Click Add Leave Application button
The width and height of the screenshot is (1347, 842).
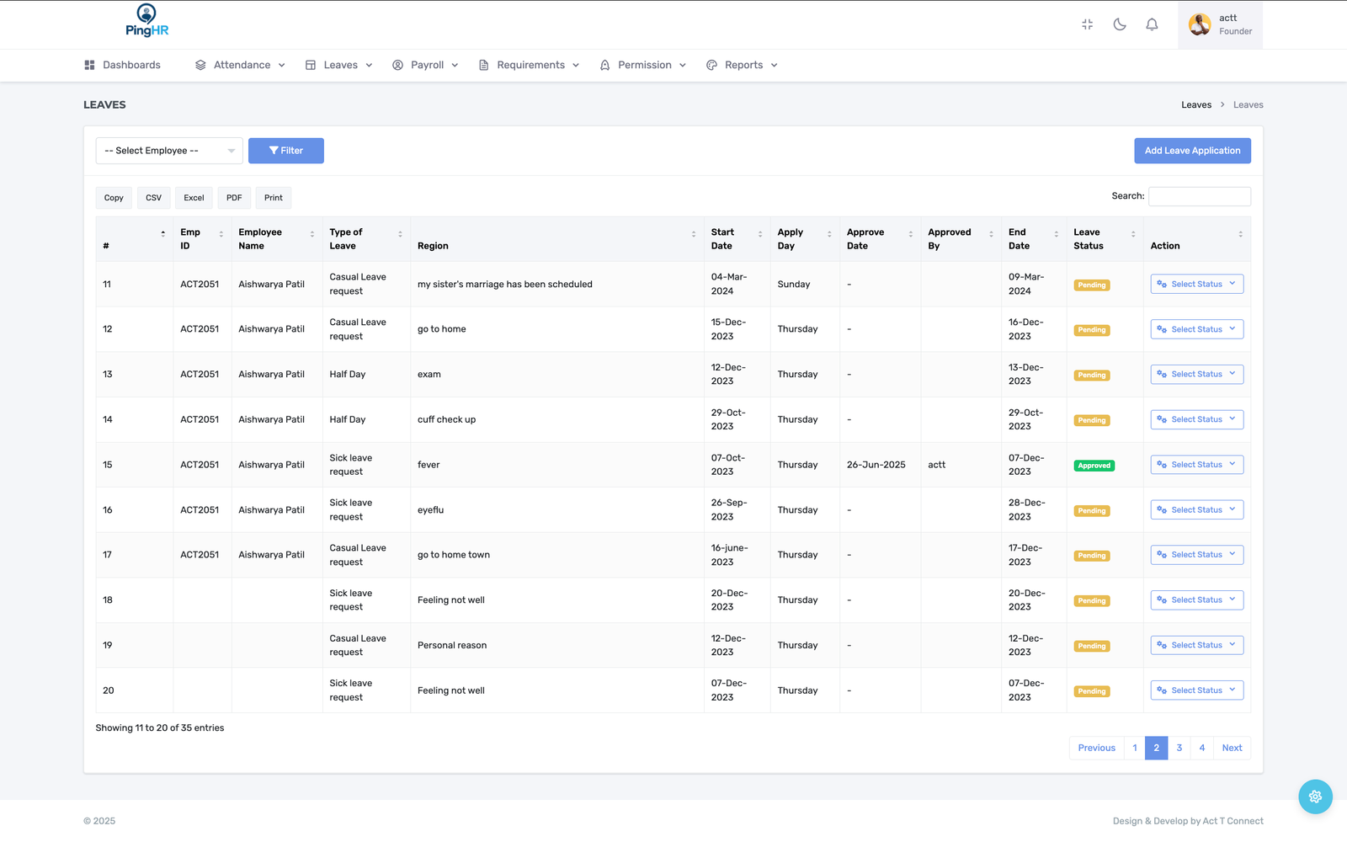[1191, 151]
